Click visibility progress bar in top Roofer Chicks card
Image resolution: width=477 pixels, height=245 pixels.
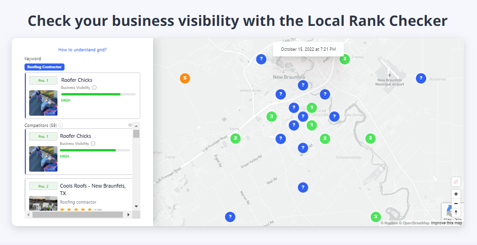point(98,94)
